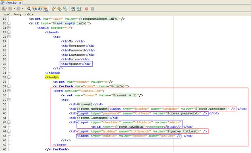251x153 pixels.
Task: Click the <th>Roles</th> code line
Action: pyautogui.click(x=75, y=59)
